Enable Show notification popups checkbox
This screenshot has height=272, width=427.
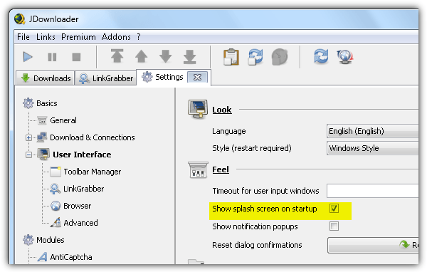334,226
